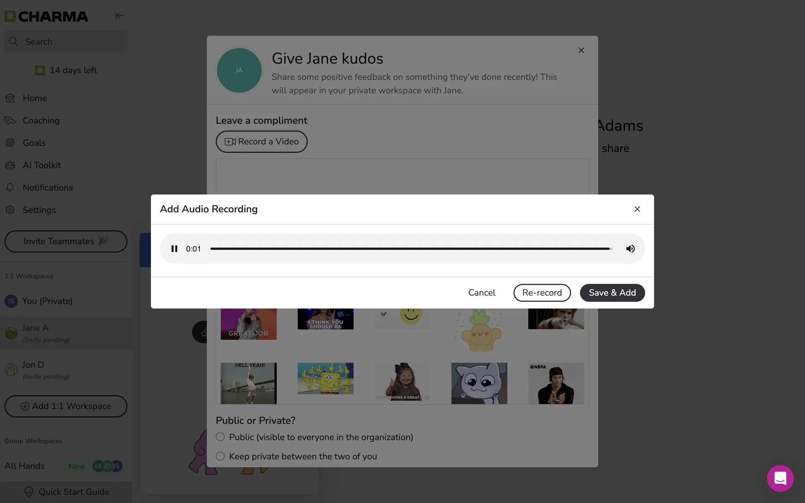Click the Search field
The image size is (805, 503).
(x=66, y=41)
